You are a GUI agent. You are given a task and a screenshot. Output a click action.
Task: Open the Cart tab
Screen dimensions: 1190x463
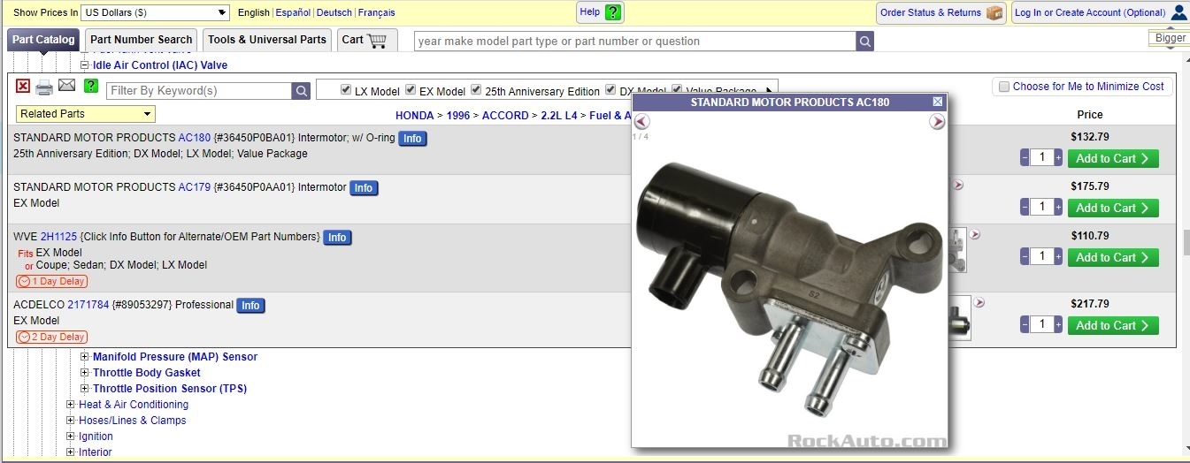367,40
